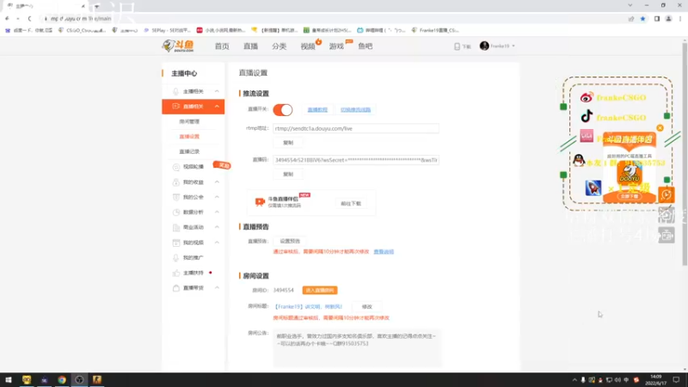The image size is (688, 387).
Task: Open 游戏 in the top navigation
Action: tap(336, 46)
